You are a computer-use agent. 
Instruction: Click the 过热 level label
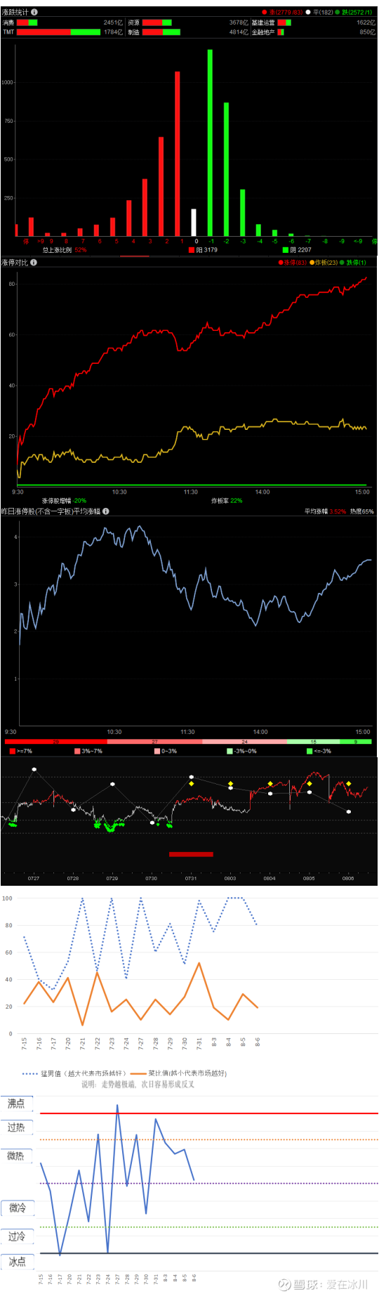tap(16, 1127)
